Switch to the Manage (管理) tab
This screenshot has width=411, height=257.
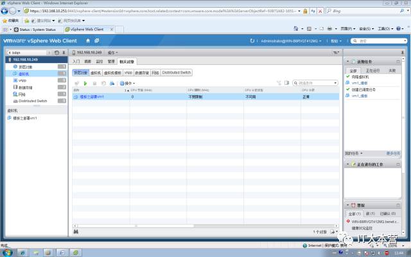pyautogui.click(x=111, y=62)
